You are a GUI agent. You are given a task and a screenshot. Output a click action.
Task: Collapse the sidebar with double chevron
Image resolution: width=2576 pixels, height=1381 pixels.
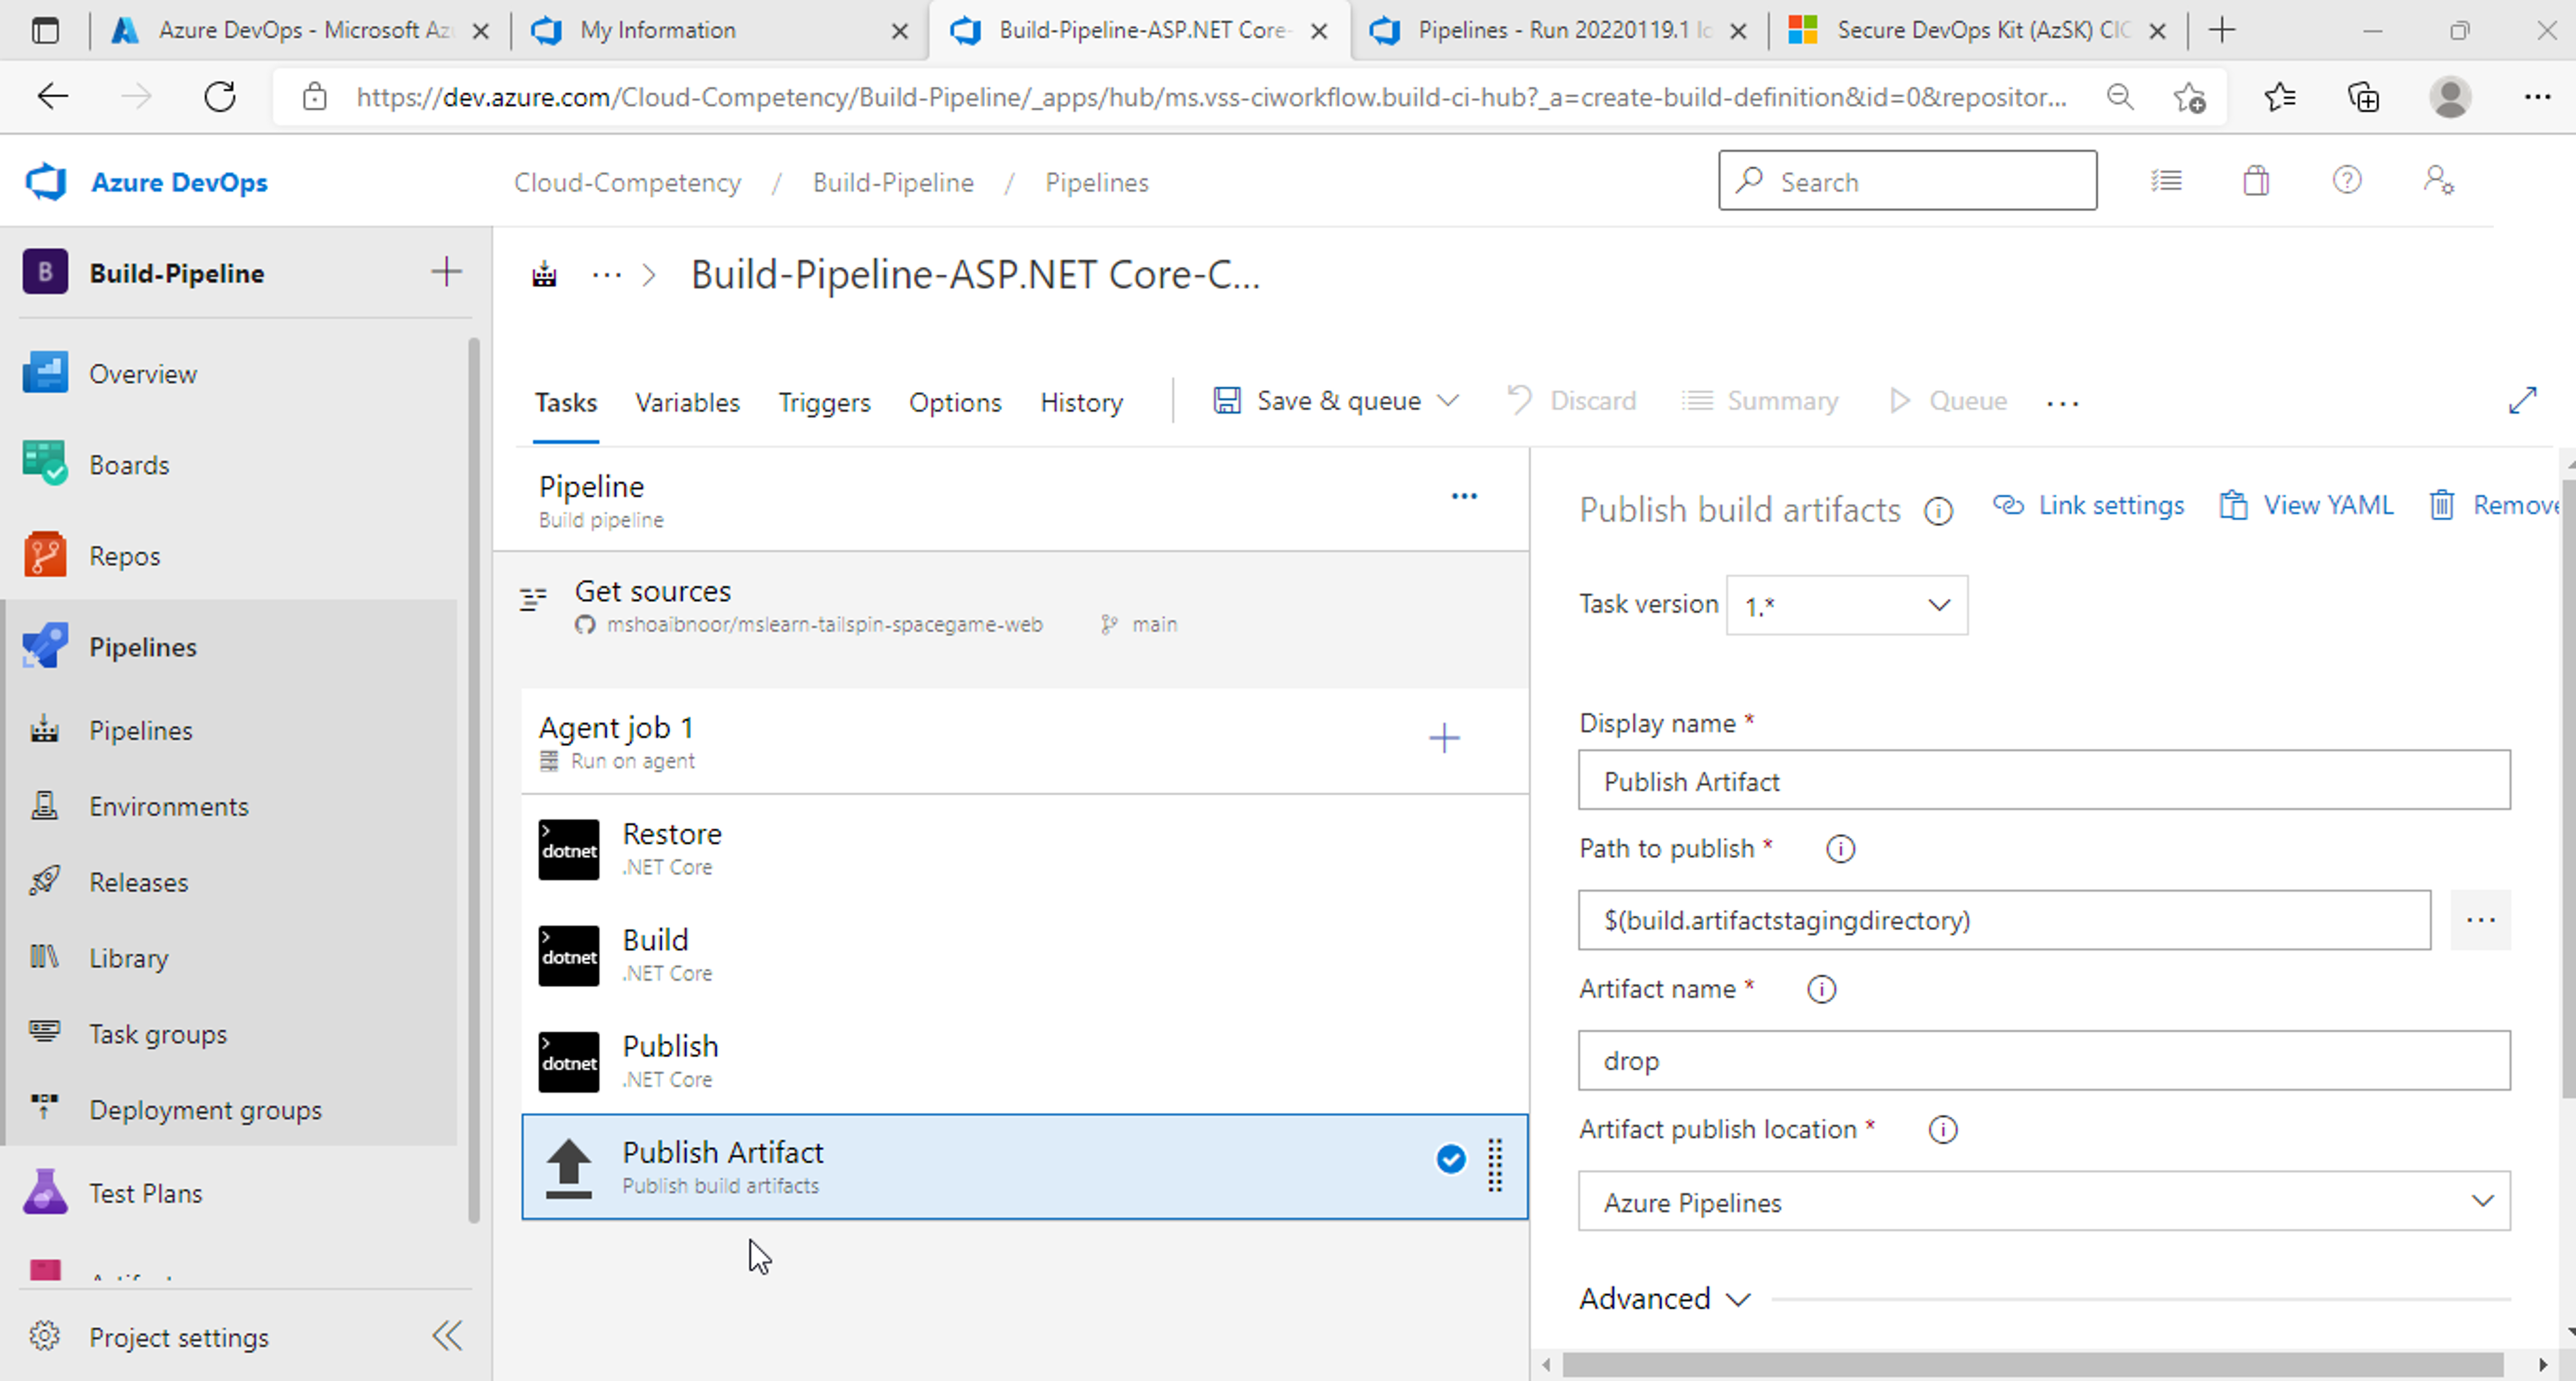[447, 1336]
